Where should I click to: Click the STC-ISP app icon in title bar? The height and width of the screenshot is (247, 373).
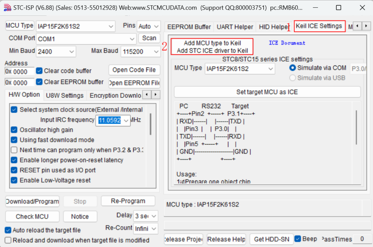[x=7, y=8]
